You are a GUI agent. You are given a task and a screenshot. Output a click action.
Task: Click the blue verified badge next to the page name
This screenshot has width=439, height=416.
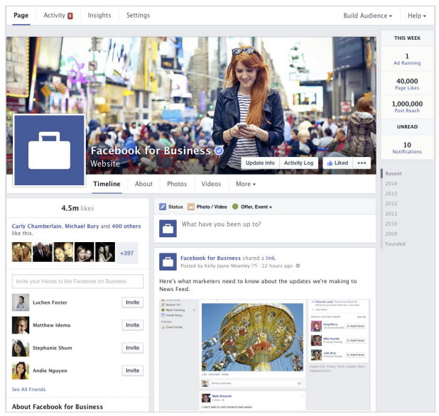pyautogui.click(x=219, y=150)
